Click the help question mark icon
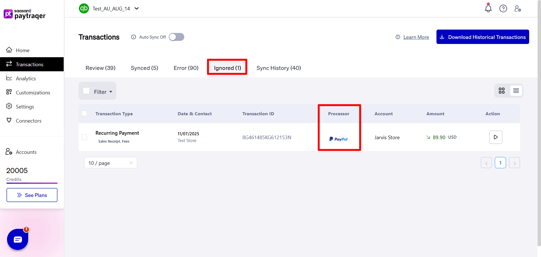Viewport: 541px width, 257px height. point(503,8)
